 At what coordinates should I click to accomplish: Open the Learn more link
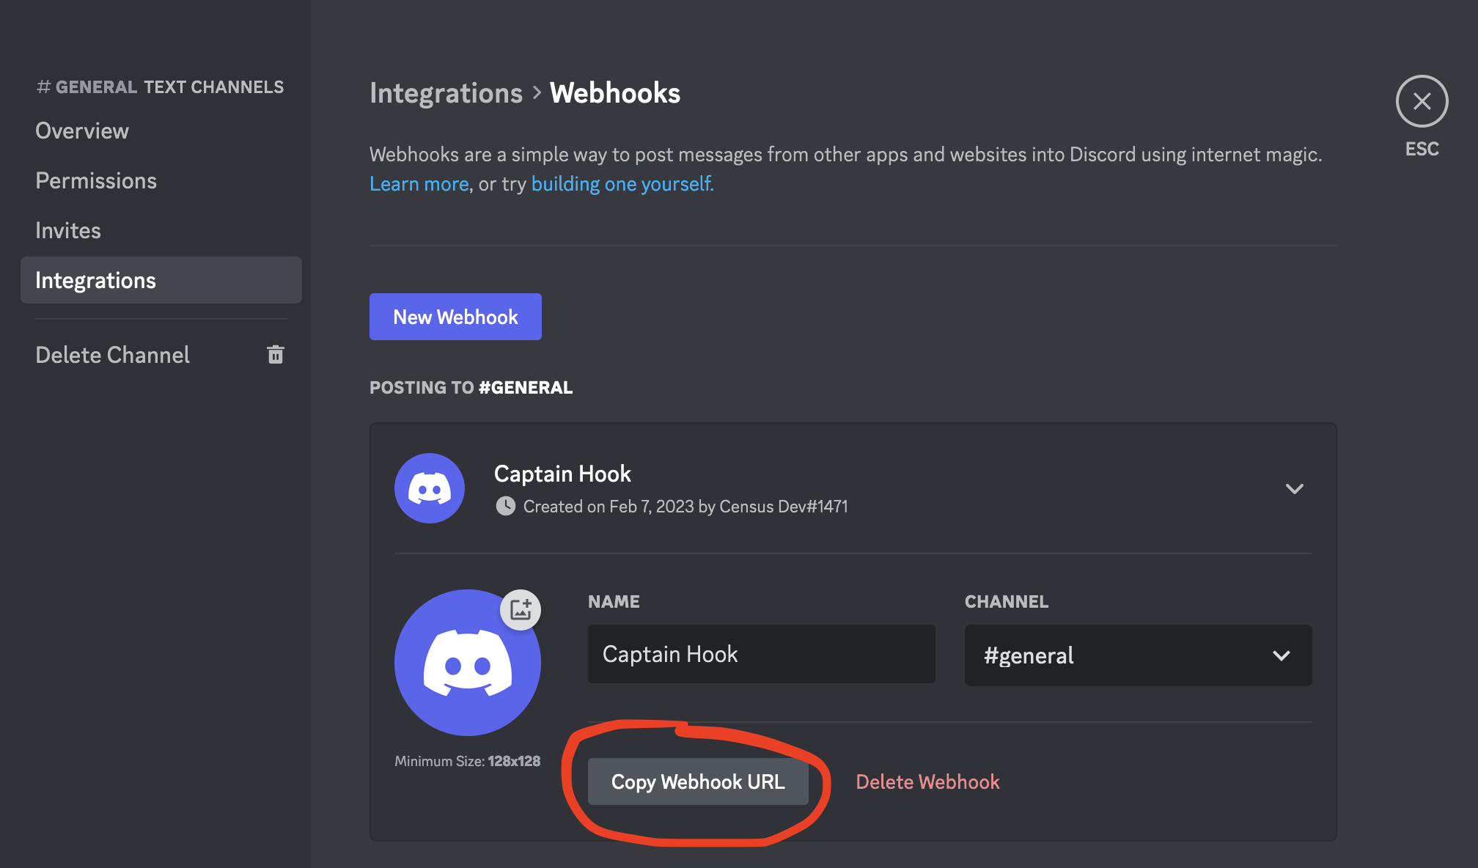(419, 183)
